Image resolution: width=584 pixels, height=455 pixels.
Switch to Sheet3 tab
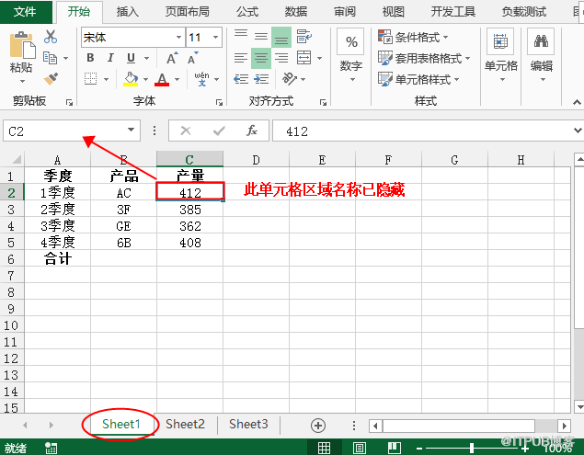tap(248, 424)
